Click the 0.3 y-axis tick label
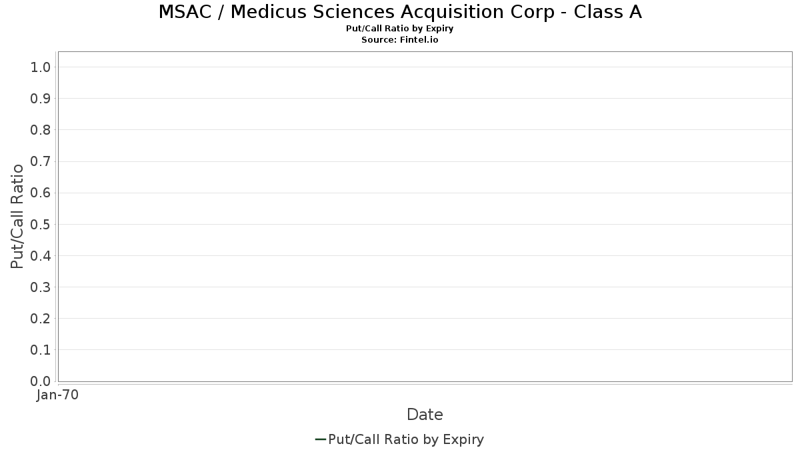This screenshot has width=800, height=450. click(x=41, y=287)
